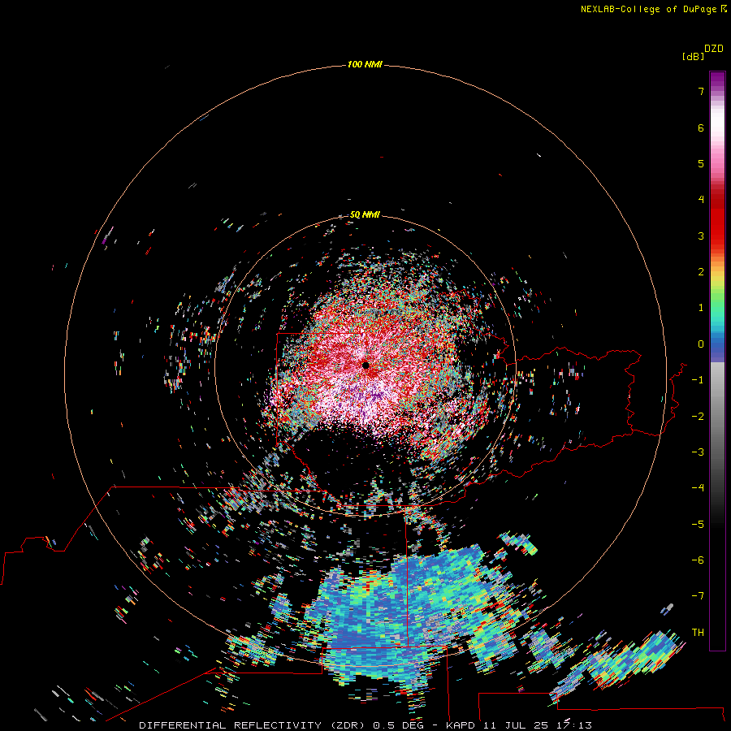
Task: Click the 2 value on color scale
Action: tap(701, 272)
